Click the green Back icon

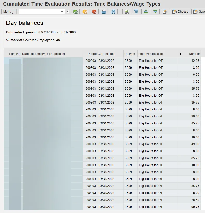(x=75, y=12)
